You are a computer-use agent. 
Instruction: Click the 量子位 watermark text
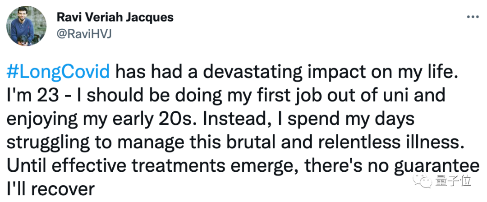[453, 181]
